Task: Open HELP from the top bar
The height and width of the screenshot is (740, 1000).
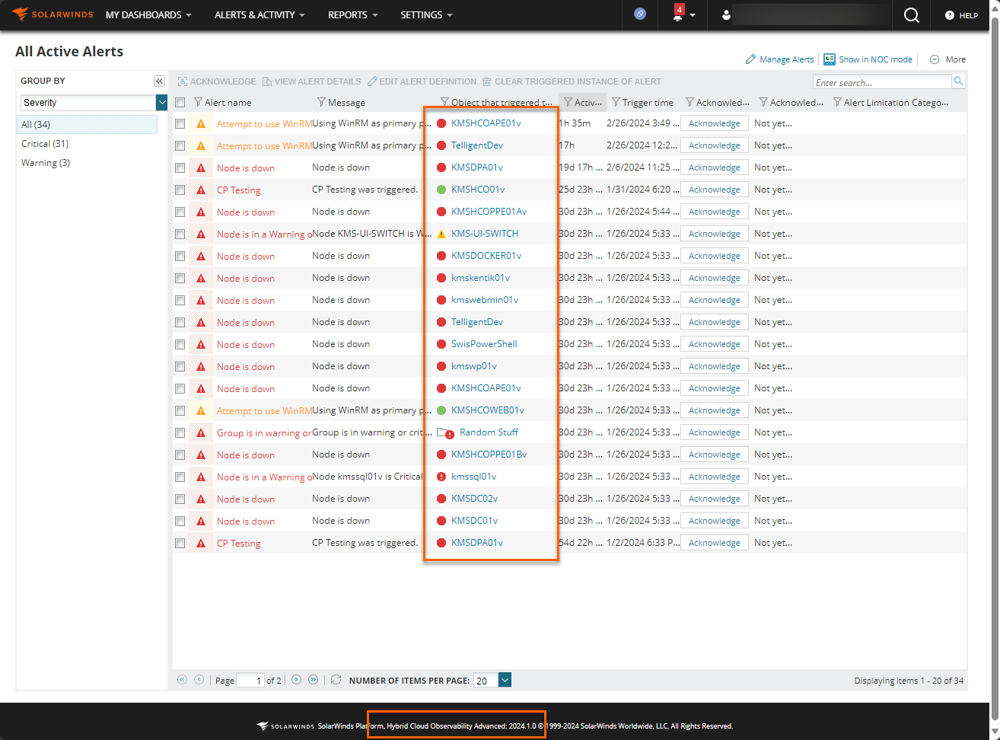Action: point(961,15)
